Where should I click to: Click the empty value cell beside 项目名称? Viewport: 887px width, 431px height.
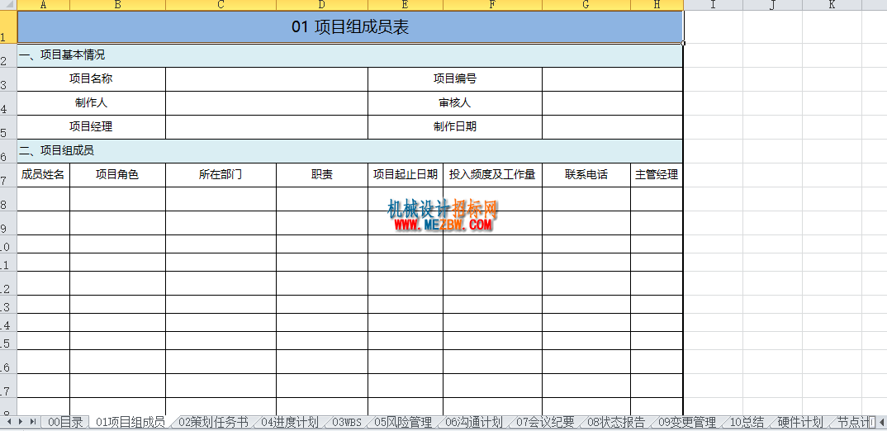click(x=267, y=79)
